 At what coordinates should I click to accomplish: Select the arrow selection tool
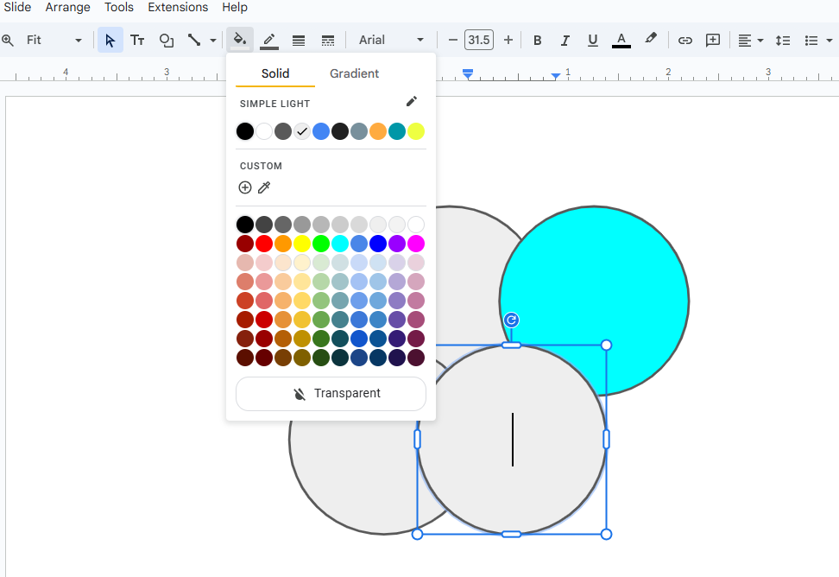(x=109, y=40)
